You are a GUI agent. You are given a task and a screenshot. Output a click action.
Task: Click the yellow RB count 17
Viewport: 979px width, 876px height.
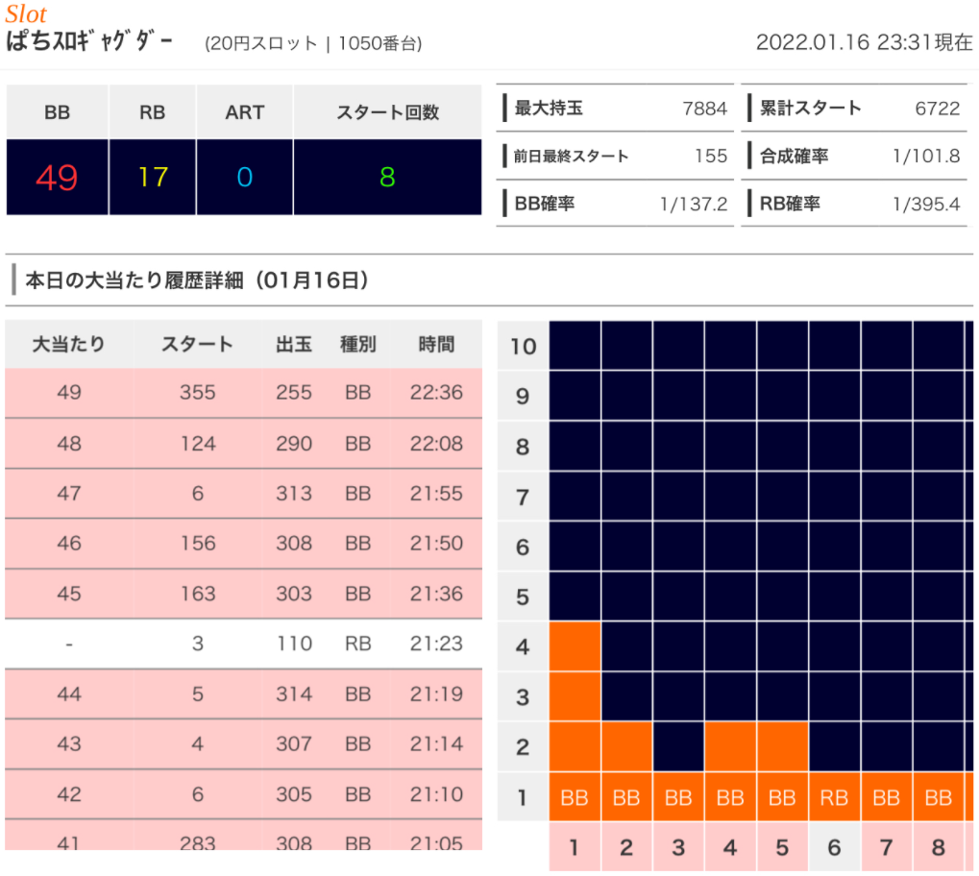click(152, 178)
